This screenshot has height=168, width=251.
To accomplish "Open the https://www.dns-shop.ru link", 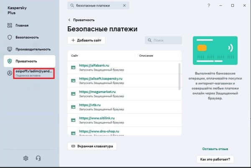I will tap(99, 131).
